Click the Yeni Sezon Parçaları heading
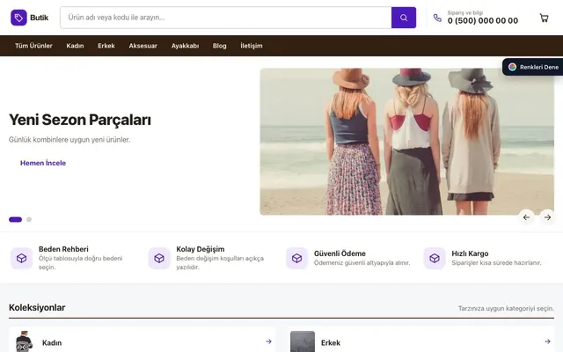The height and width of the screenshot is (352, 563). click(80, 120)
